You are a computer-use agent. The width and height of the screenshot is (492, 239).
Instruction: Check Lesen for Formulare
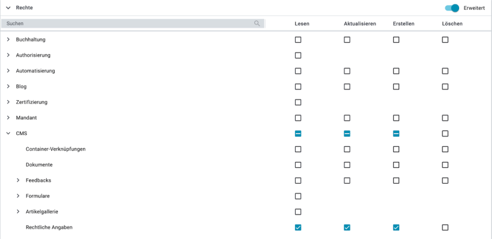(x=298, y=196)
